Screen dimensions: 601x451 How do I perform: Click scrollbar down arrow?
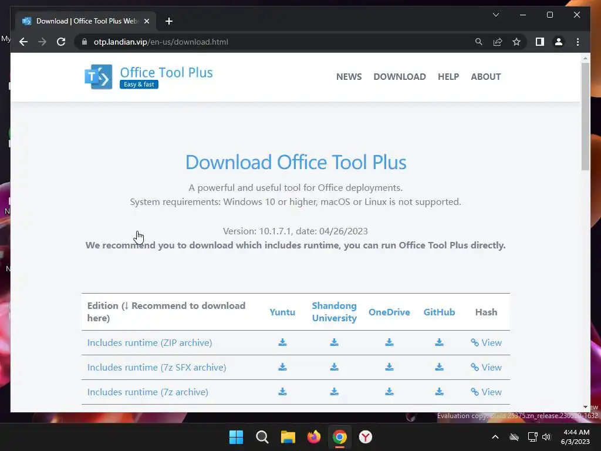tap(585, 407)
